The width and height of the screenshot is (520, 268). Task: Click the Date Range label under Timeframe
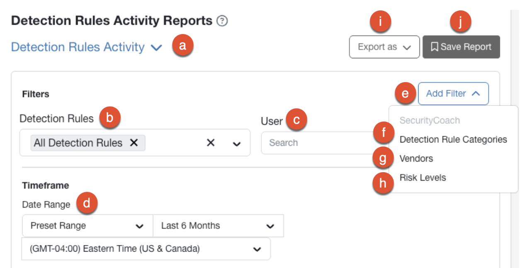(x=46, y=204)
